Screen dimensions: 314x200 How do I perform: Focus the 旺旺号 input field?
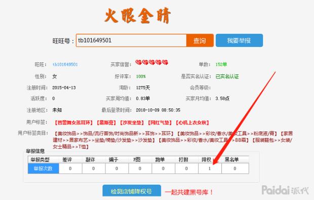click(131, 41)
